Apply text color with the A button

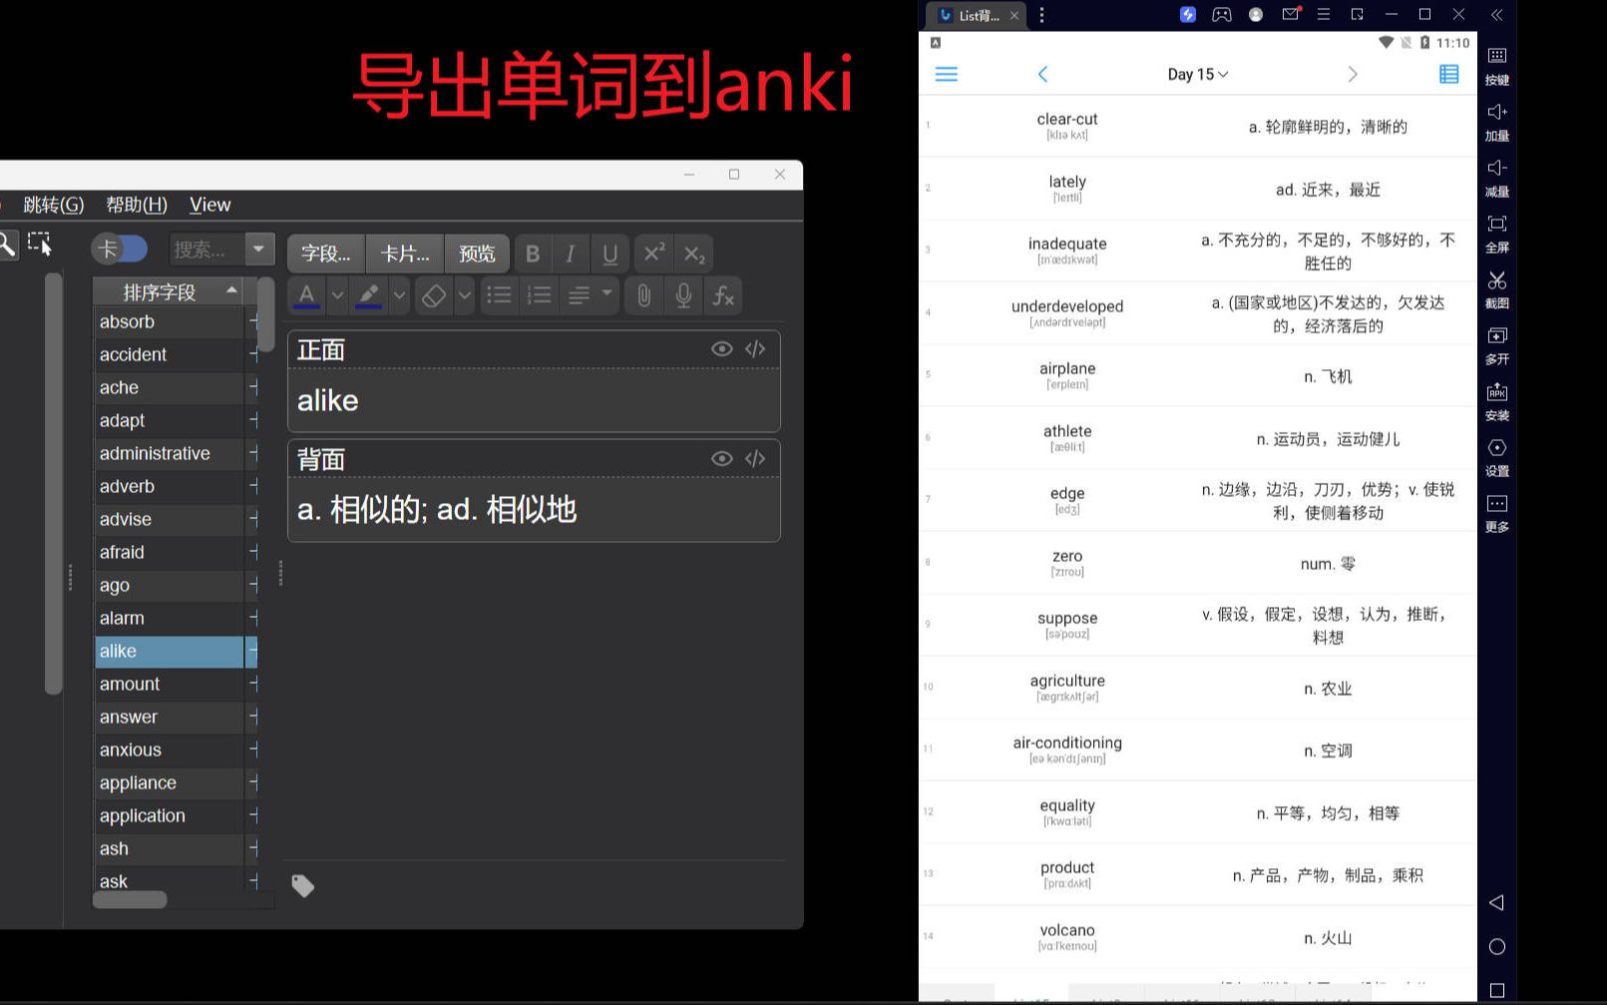[x=307, y=295]
